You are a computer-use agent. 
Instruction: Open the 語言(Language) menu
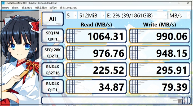point(69,8)
